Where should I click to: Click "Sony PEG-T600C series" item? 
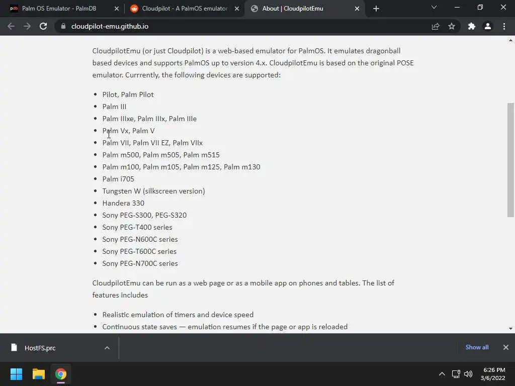139,251
